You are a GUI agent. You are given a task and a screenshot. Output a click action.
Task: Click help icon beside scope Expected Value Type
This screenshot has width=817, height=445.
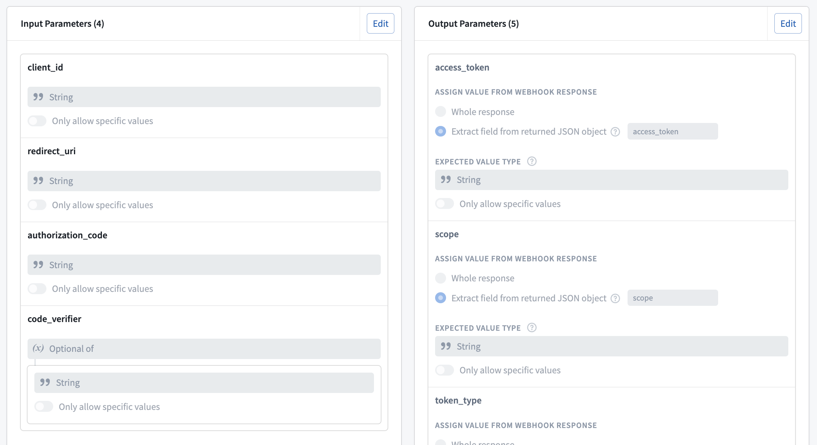(532, 327)
